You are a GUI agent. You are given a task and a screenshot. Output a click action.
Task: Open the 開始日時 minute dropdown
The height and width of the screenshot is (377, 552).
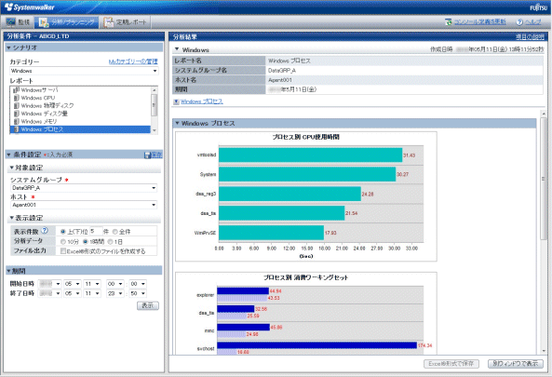pos(138,284)
